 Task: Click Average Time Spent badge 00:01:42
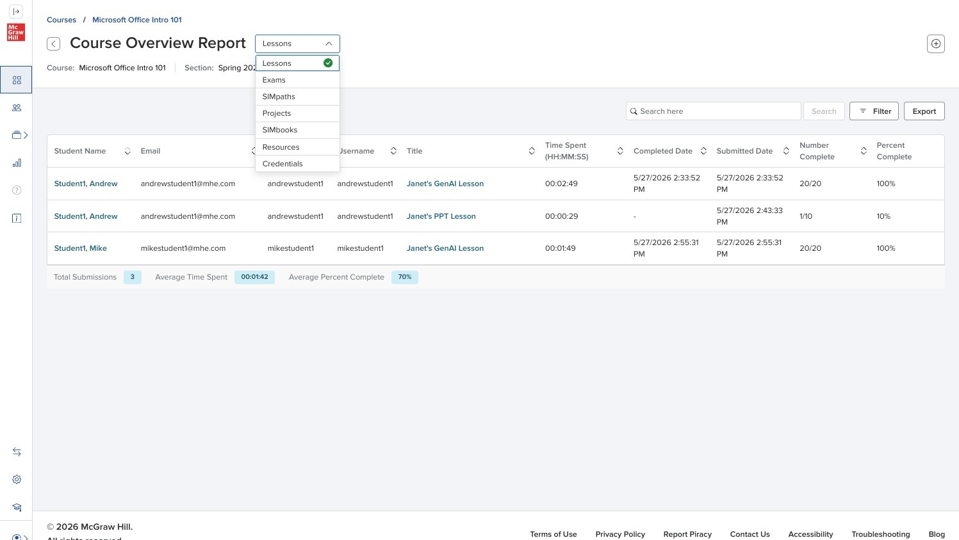tap(254, 277)
